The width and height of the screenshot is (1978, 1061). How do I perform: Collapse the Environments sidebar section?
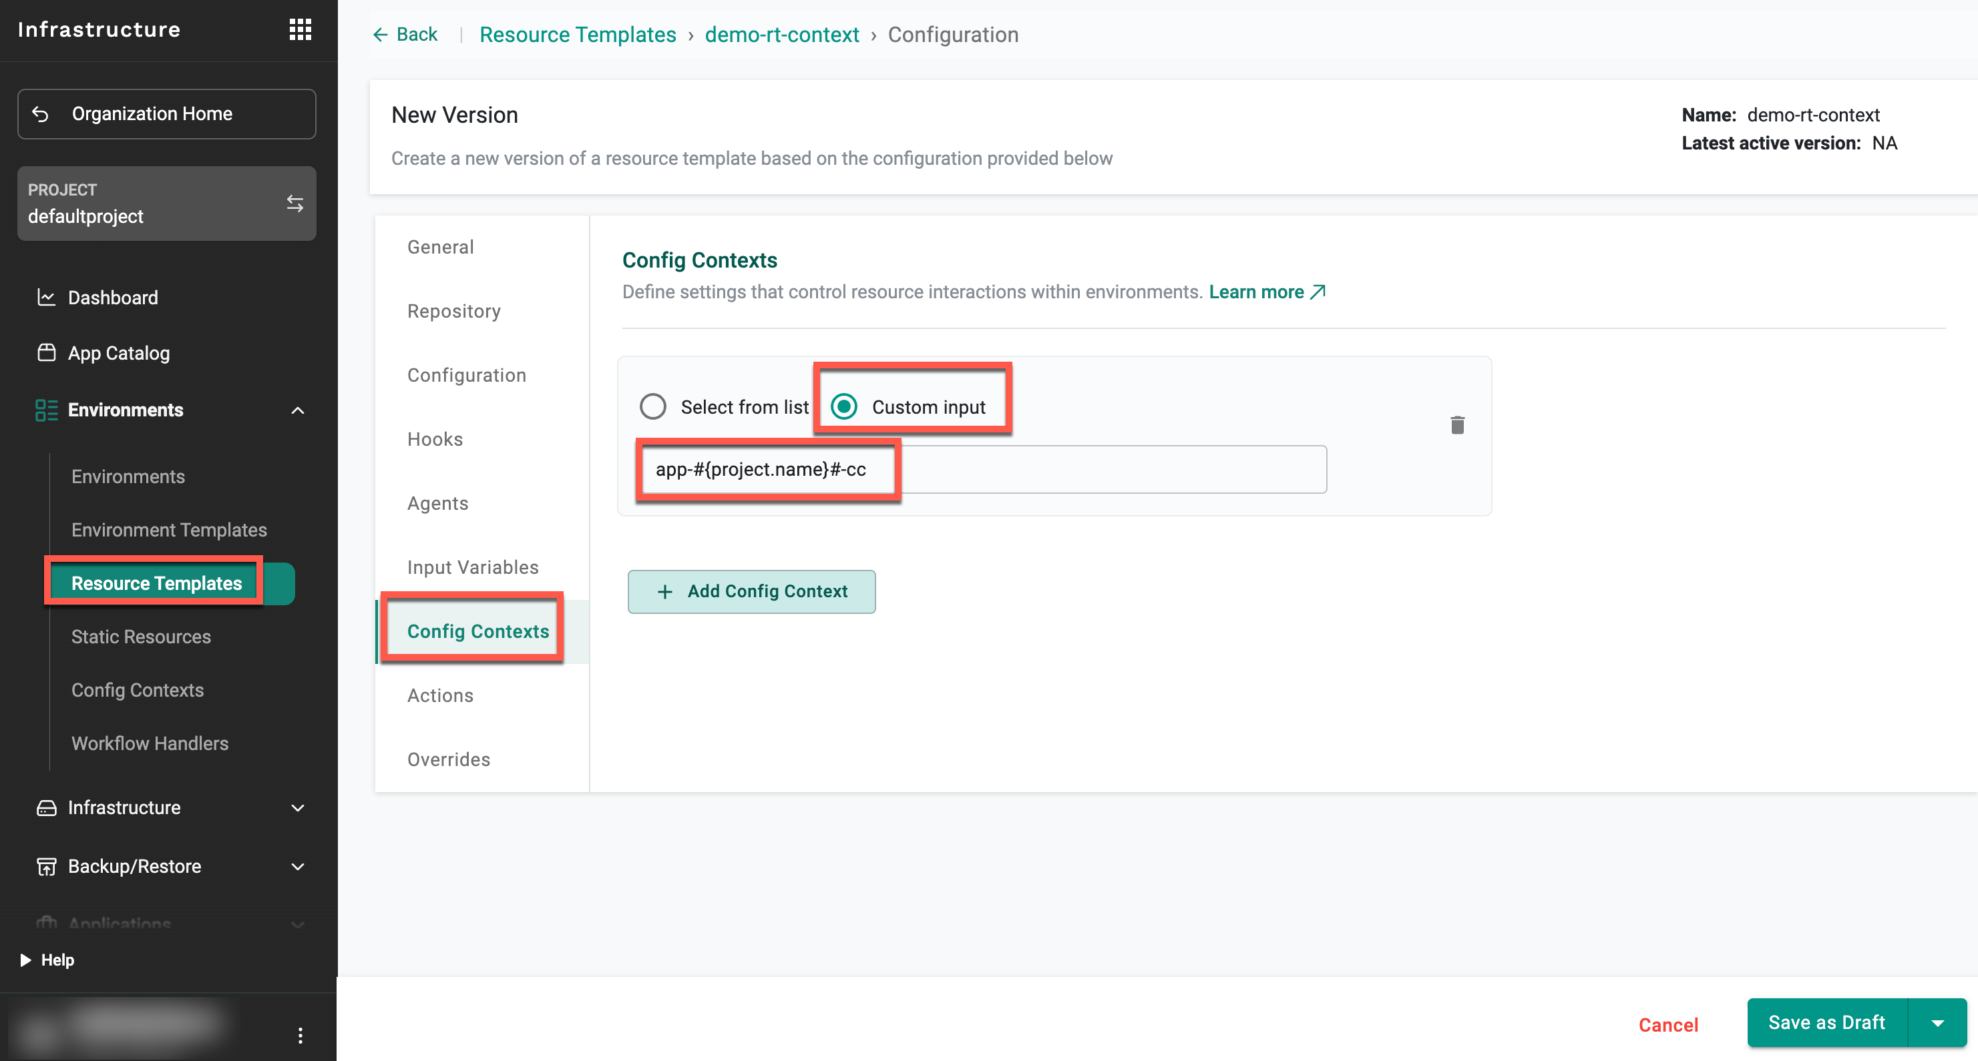[x=298, y=410]
